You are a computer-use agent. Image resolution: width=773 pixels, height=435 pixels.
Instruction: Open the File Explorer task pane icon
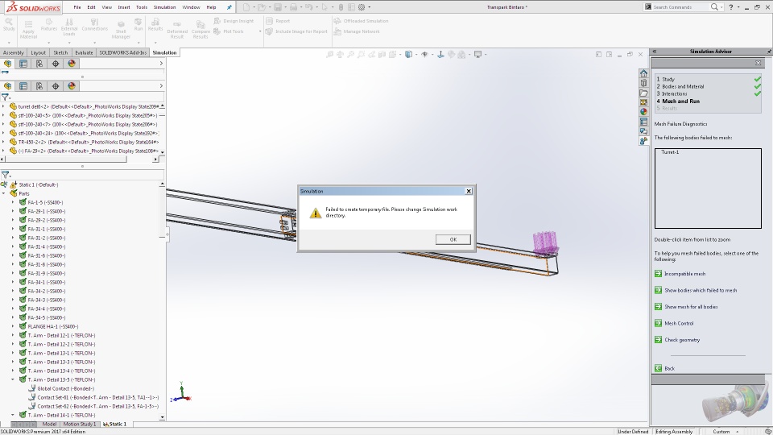(x=643, y=93)
